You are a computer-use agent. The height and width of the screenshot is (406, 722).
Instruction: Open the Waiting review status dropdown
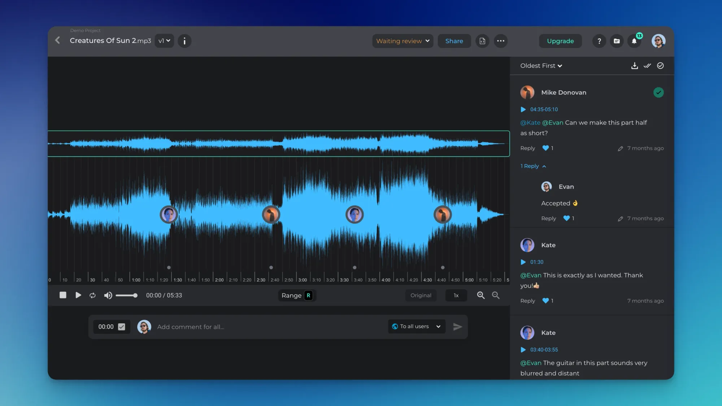pyautogui.click(x=403, y=41)
